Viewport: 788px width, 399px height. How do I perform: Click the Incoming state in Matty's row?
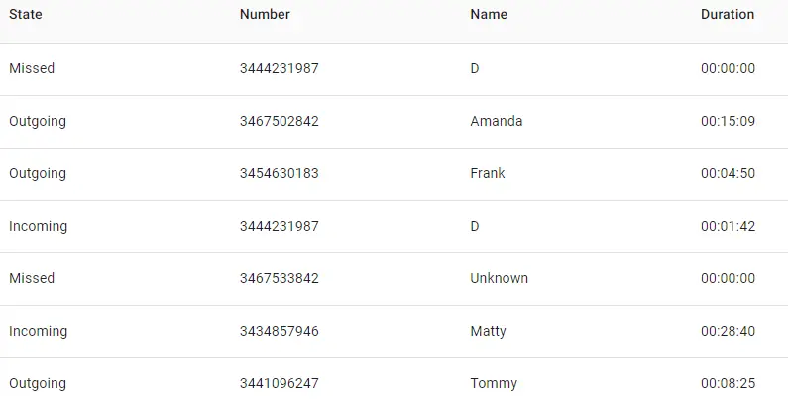click(39, 332)
